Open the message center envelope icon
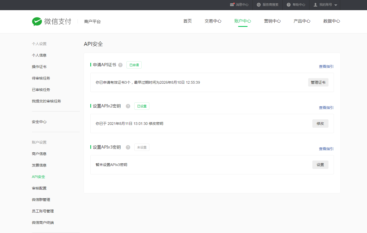The image size is (367, 233). click(x=232, y=5)
